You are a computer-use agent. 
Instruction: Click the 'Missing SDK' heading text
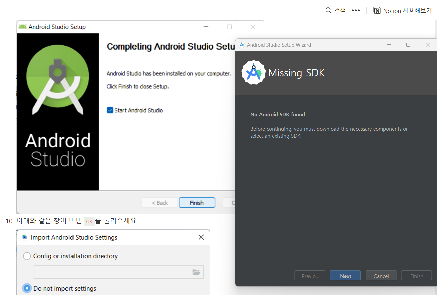(296, 73)
